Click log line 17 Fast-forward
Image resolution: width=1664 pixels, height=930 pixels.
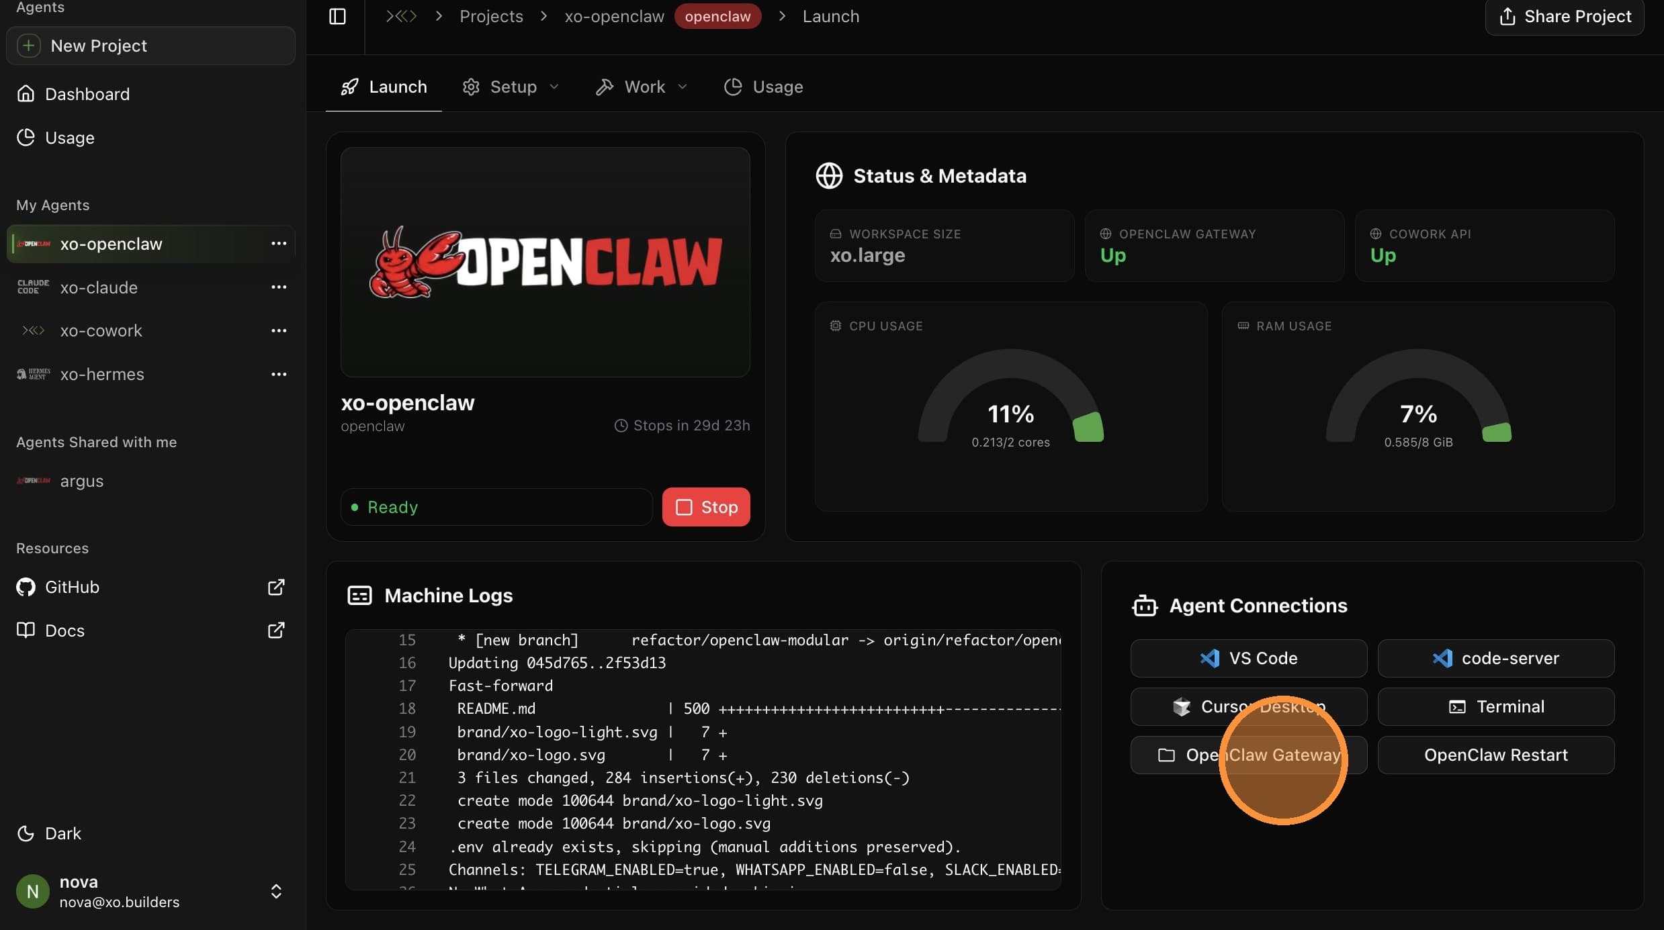pos(703,686)
